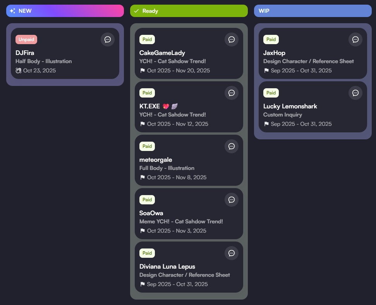Open the DJFira client name
Viewport: 376px width, 305px height.
point(25,53)
